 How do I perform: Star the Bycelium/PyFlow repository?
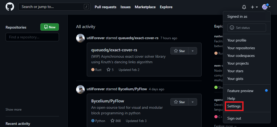tap(179, 102)
